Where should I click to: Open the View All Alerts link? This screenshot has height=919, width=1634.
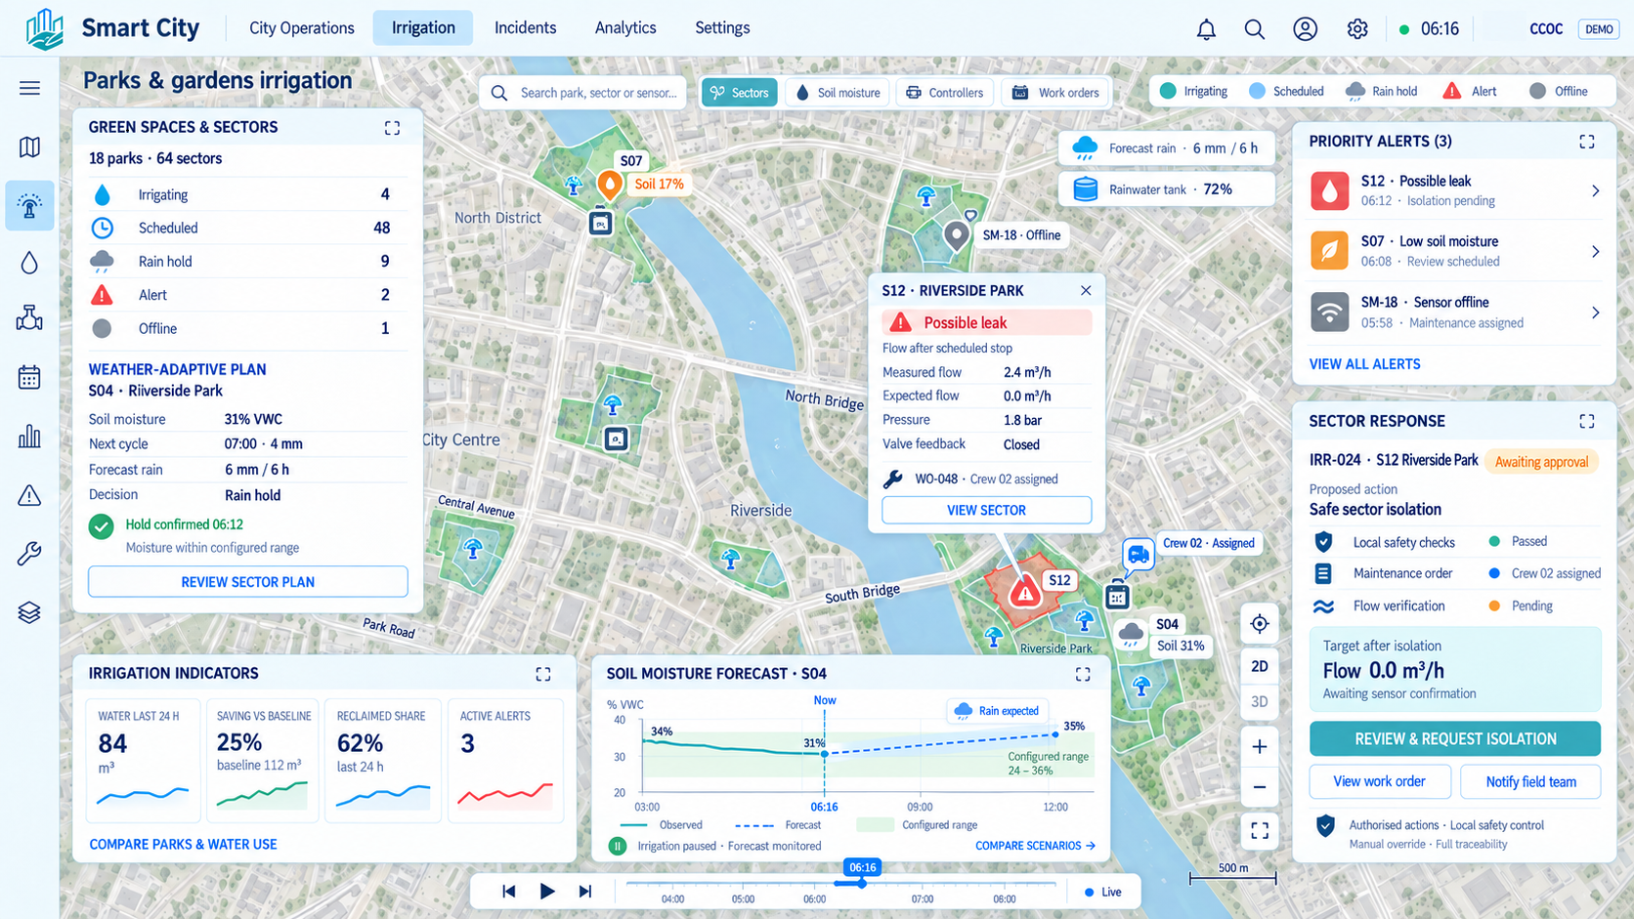tap(1364, 364)
